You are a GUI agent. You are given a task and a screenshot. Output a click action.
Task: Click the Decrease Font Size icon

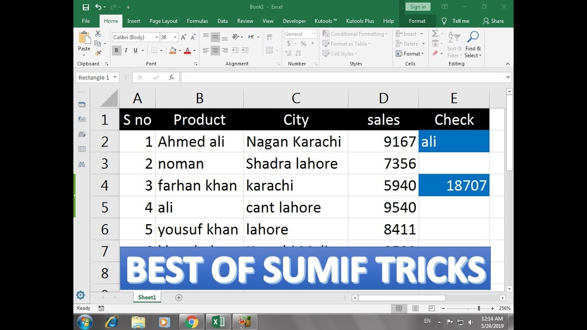pos(193,38)
